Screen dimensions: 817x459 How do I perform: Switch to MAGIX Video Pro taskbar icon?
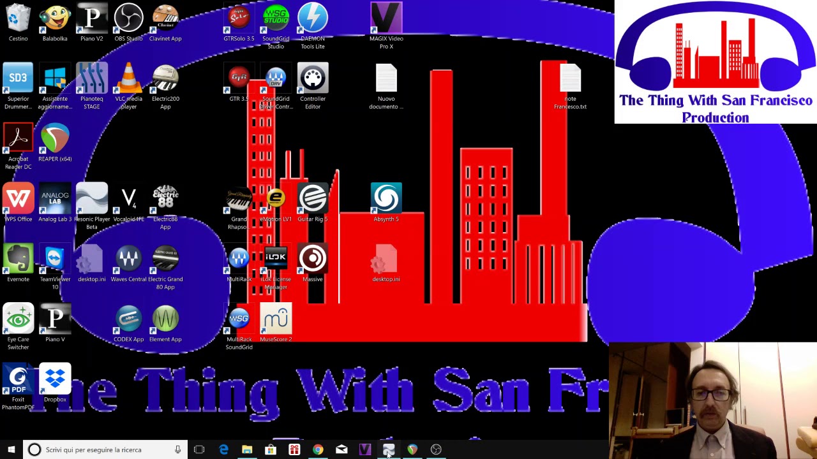(365, 449)
